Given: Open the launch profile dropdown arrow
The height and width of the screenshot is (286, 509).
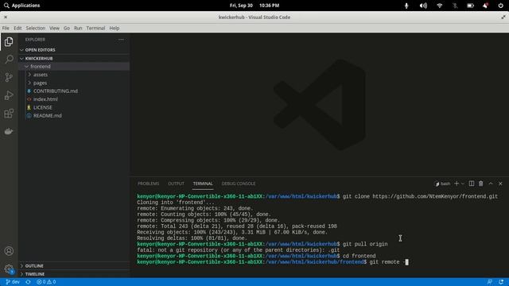Looking at the screenshot, I should tap(463, 184).
